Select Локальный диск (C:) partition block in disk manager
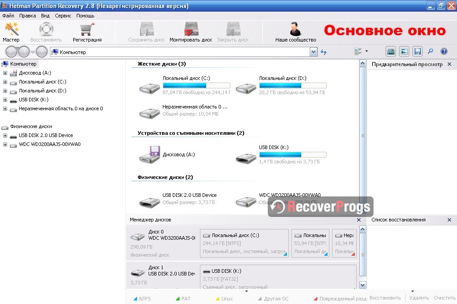Screen dimensions: 457x304 [x=244, y=243]
